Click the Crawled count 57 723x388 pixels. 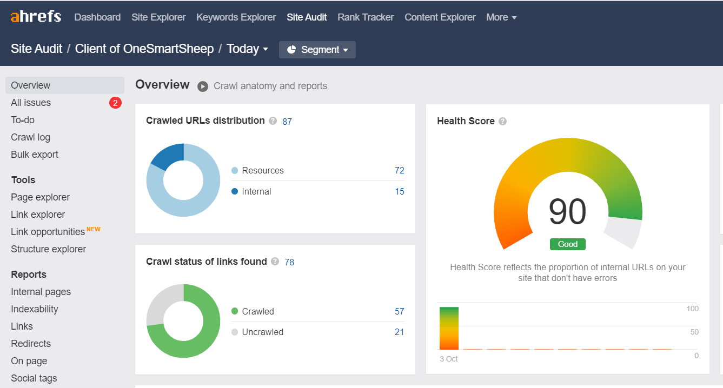coord(400,311)
